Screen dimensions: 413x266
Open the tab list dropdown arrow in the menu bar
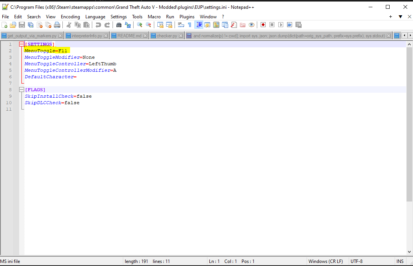(400, 17)
